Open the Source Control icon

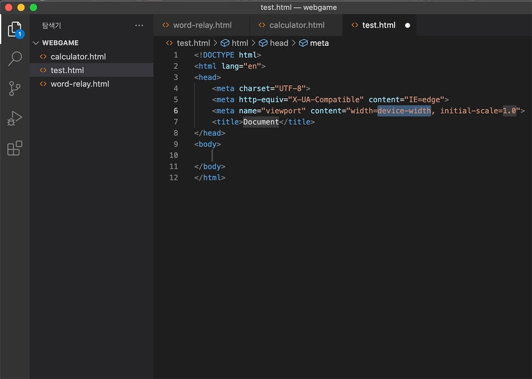click(15, 88)
